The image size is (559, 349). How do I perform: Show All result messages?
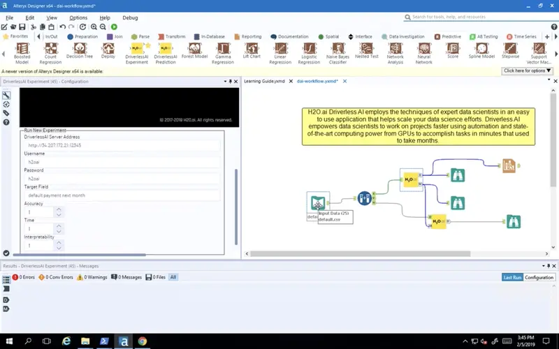173,276
